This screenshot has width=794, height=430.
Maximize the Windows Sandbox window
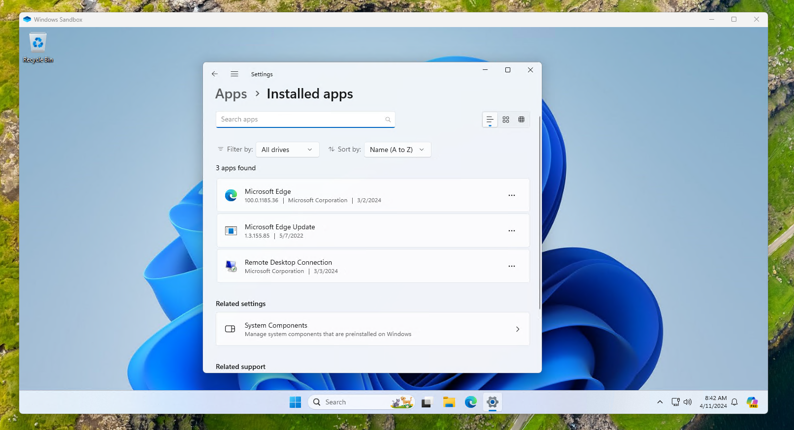[734, 19]
